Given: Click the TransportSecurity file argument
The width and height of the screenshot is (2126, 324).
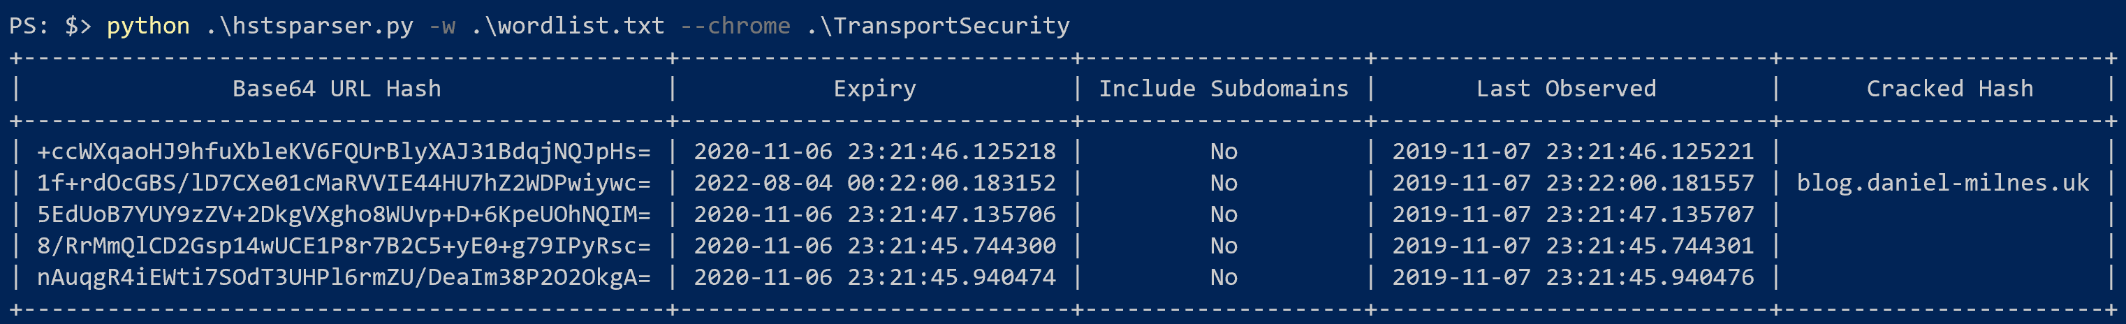Looking at the screenshot, I should coord(937,26).
